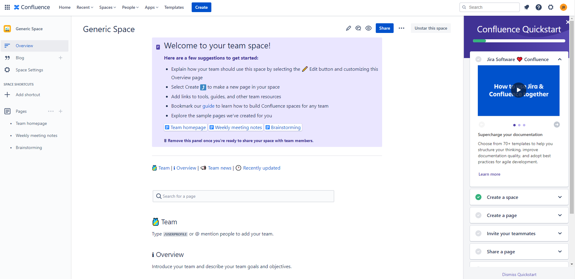
Task: Mark Create a space step complete
Action: [x=478, y=197]
